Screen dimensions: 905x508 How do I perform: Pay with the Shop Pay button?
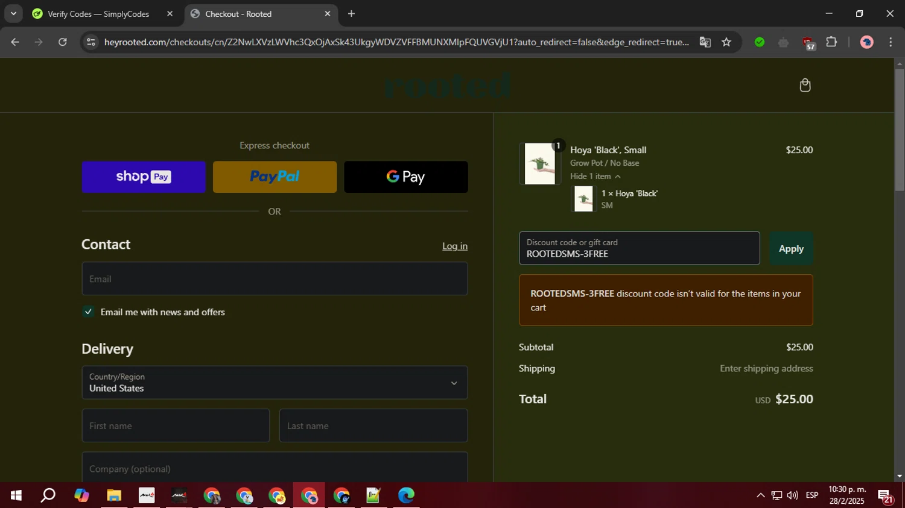(x=144, y=177)
